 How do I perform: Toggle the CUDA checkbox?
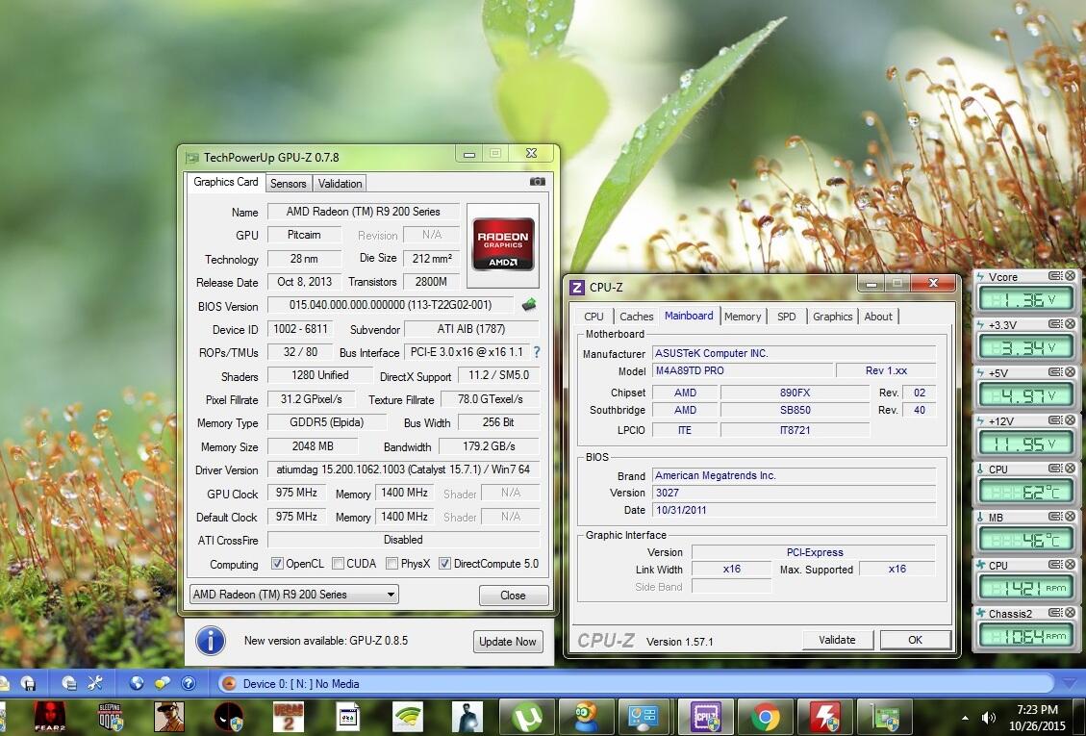(x=338, y=564)
